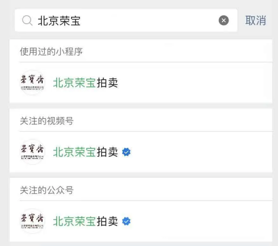Click the magnifier search icon

coord(27,20)
